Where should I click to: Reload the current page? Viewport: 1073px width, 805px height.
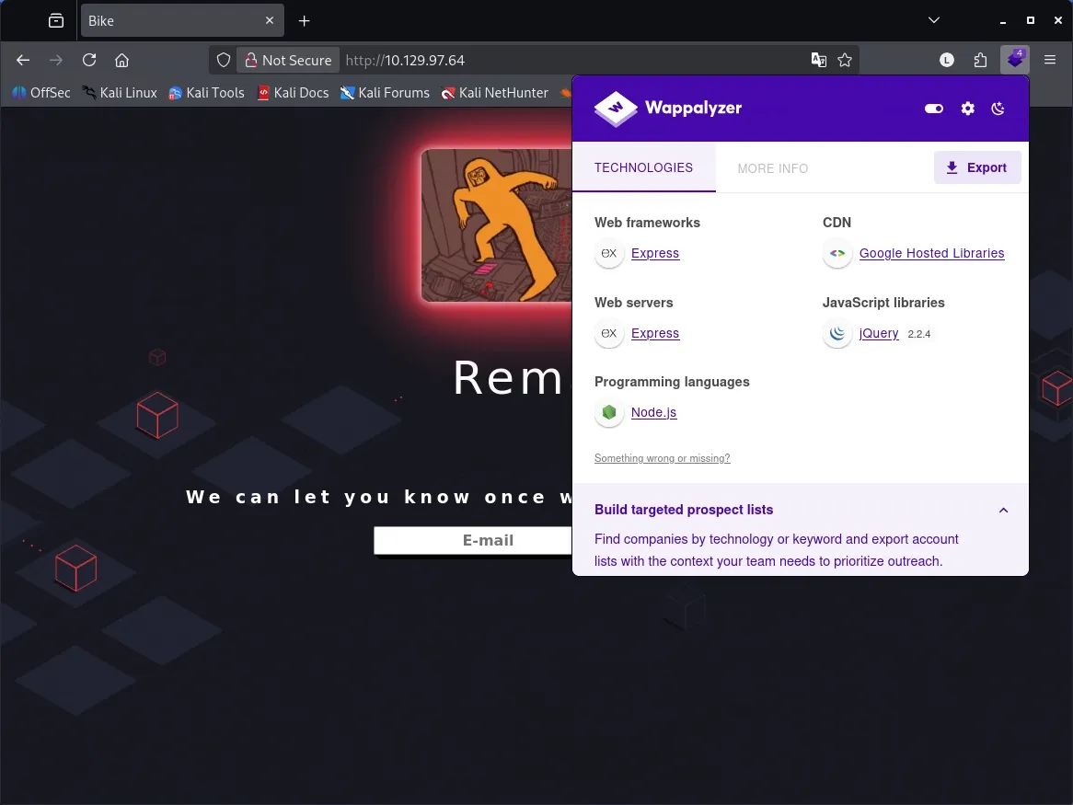pyautogui.click(x=89, y=60)
